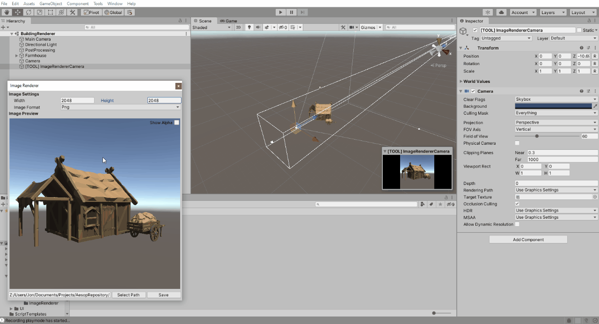
Task: Select the Move tool
Action: tap(17, 12)
